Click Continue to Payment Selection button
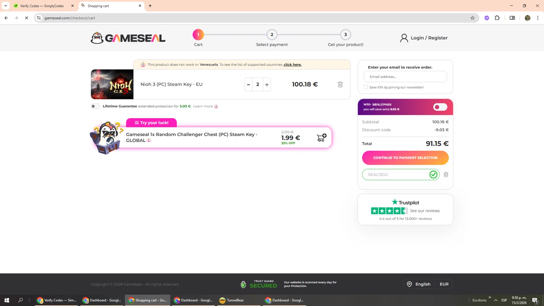This screenshot has height=306, width=544. pos(405,158)
